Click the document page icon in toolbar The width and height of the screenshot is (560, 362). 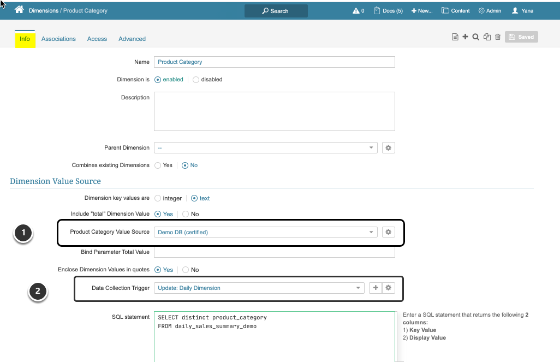[455, 37]
